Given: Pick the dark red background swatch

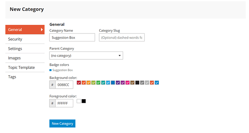Looking at the screenshot, I should [79, 83].
